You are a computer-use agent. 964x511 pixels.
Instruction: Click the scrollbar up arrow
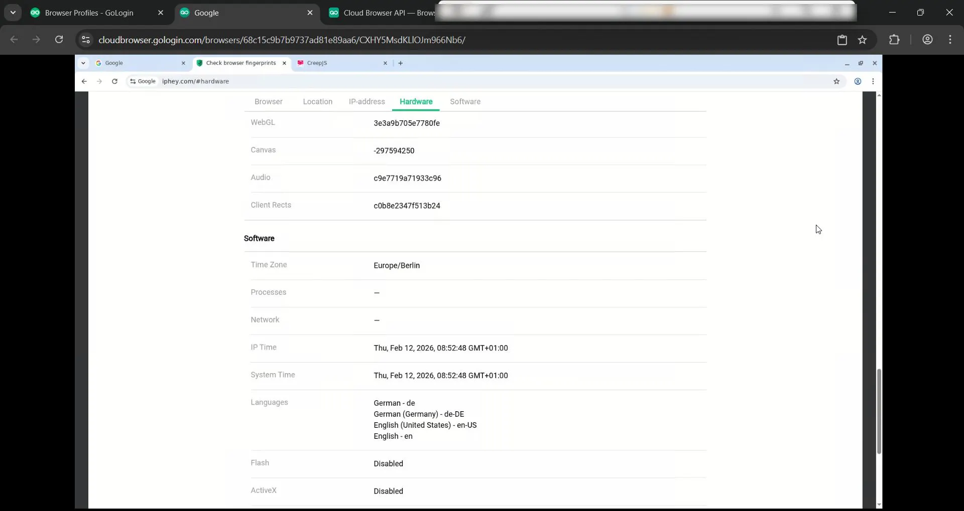coord(879,95)
